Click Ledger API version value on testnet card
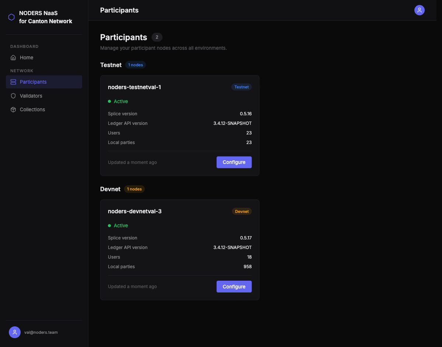Viewport: 442px width, 347px height. (x=232, y=123)
